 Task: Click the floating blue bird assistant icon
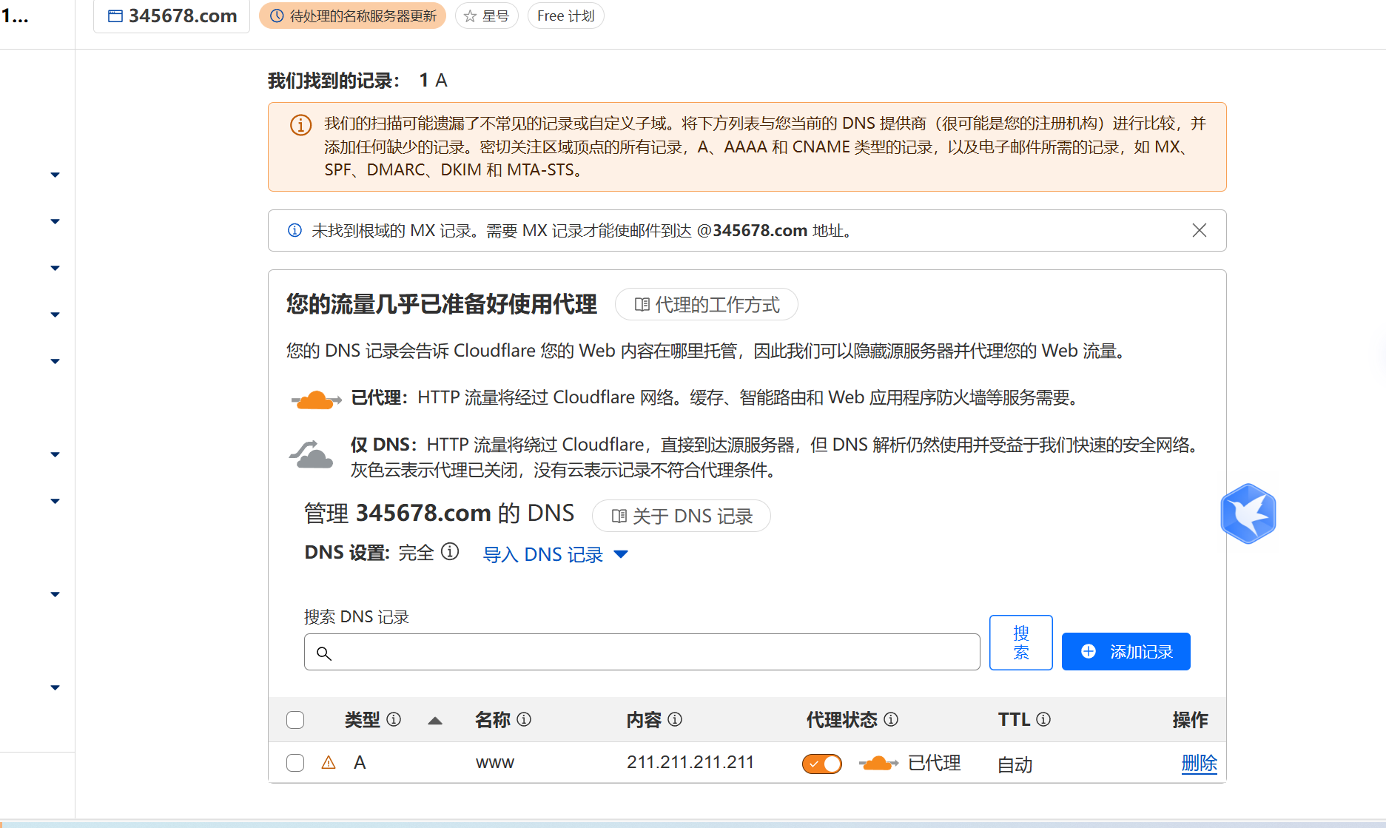pyautogui.click(x=1248, y=514)
